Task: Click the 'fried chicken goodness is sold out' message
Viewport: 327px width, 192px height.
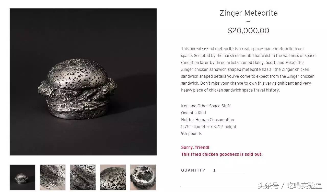Action: click(x=222, y=154)
